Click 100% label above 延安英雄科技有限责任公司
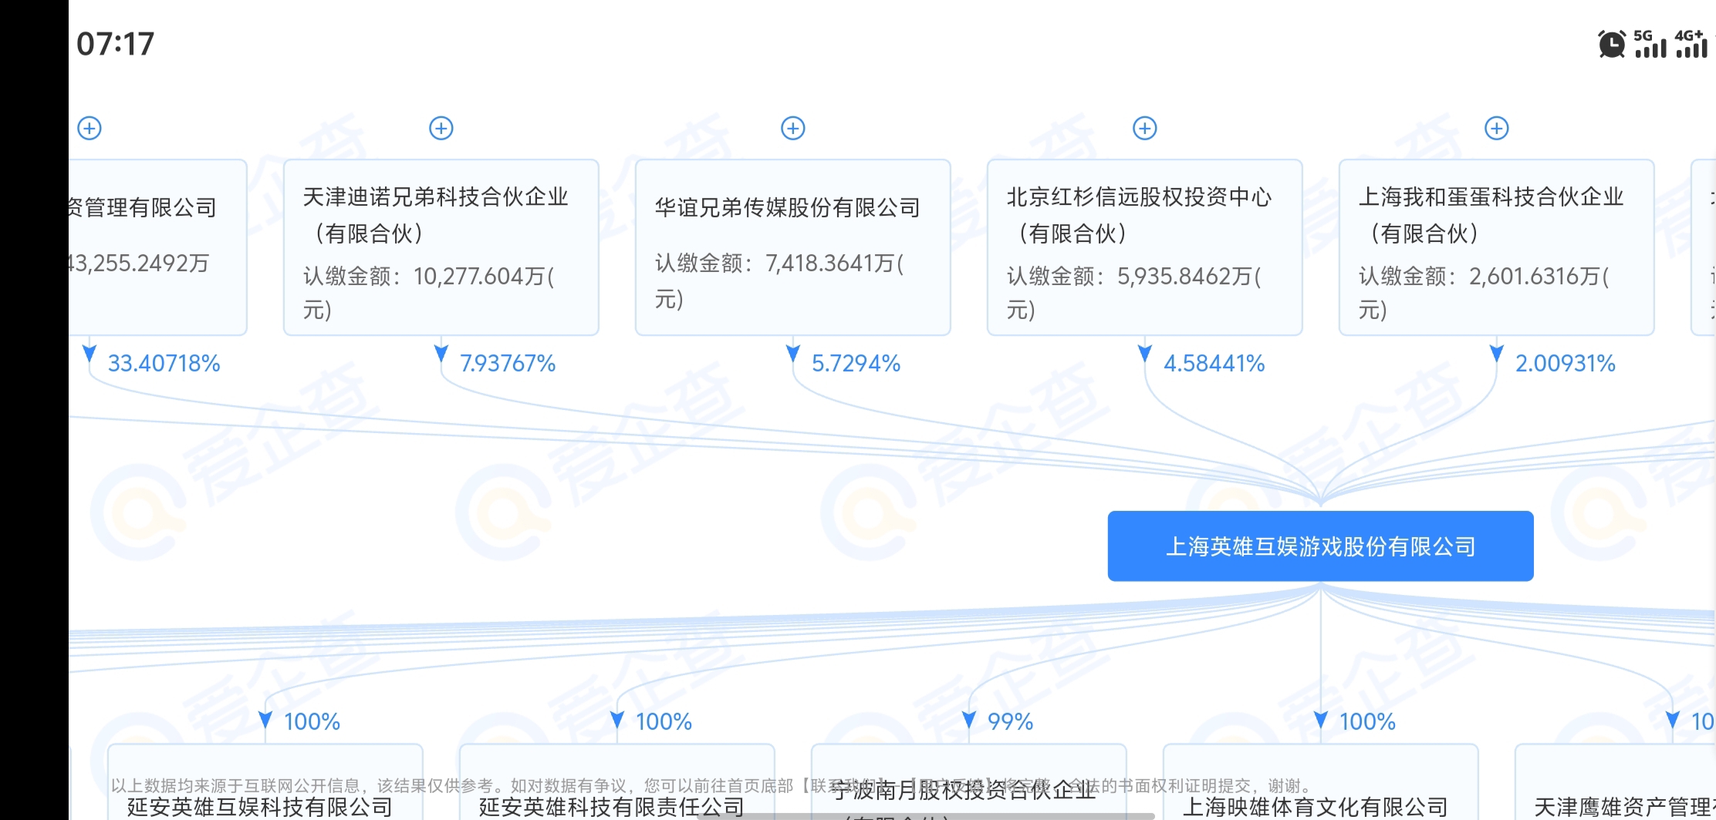The width and height of the screenshot is (1716, 820). [664, 721]
